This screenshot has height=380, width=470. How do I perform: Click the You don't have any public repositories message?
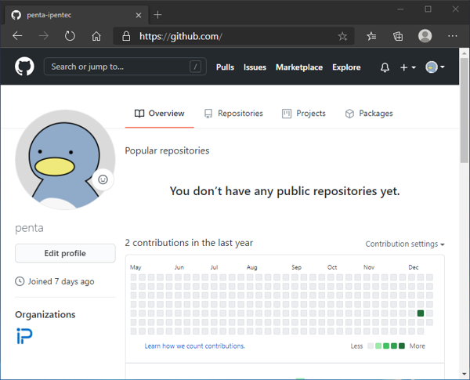(285, 191)
